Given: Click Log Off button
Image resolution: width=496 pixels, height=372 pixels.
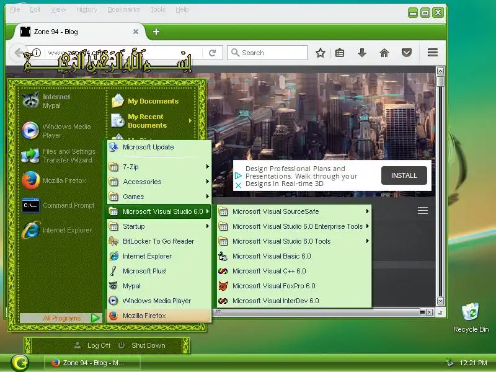Looking at the screenshot, I should pos(92,345).
